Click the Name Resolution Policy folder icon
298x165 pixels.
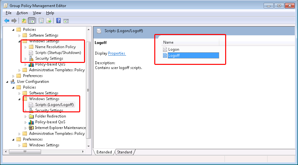[x=31, y=47]
